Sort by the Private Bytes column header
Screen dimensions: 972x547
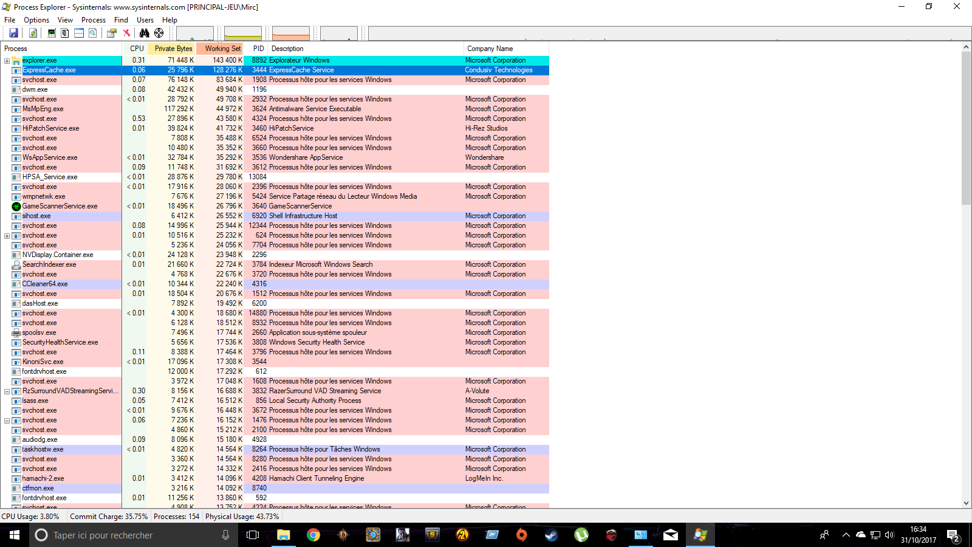(x=171, y=49)
